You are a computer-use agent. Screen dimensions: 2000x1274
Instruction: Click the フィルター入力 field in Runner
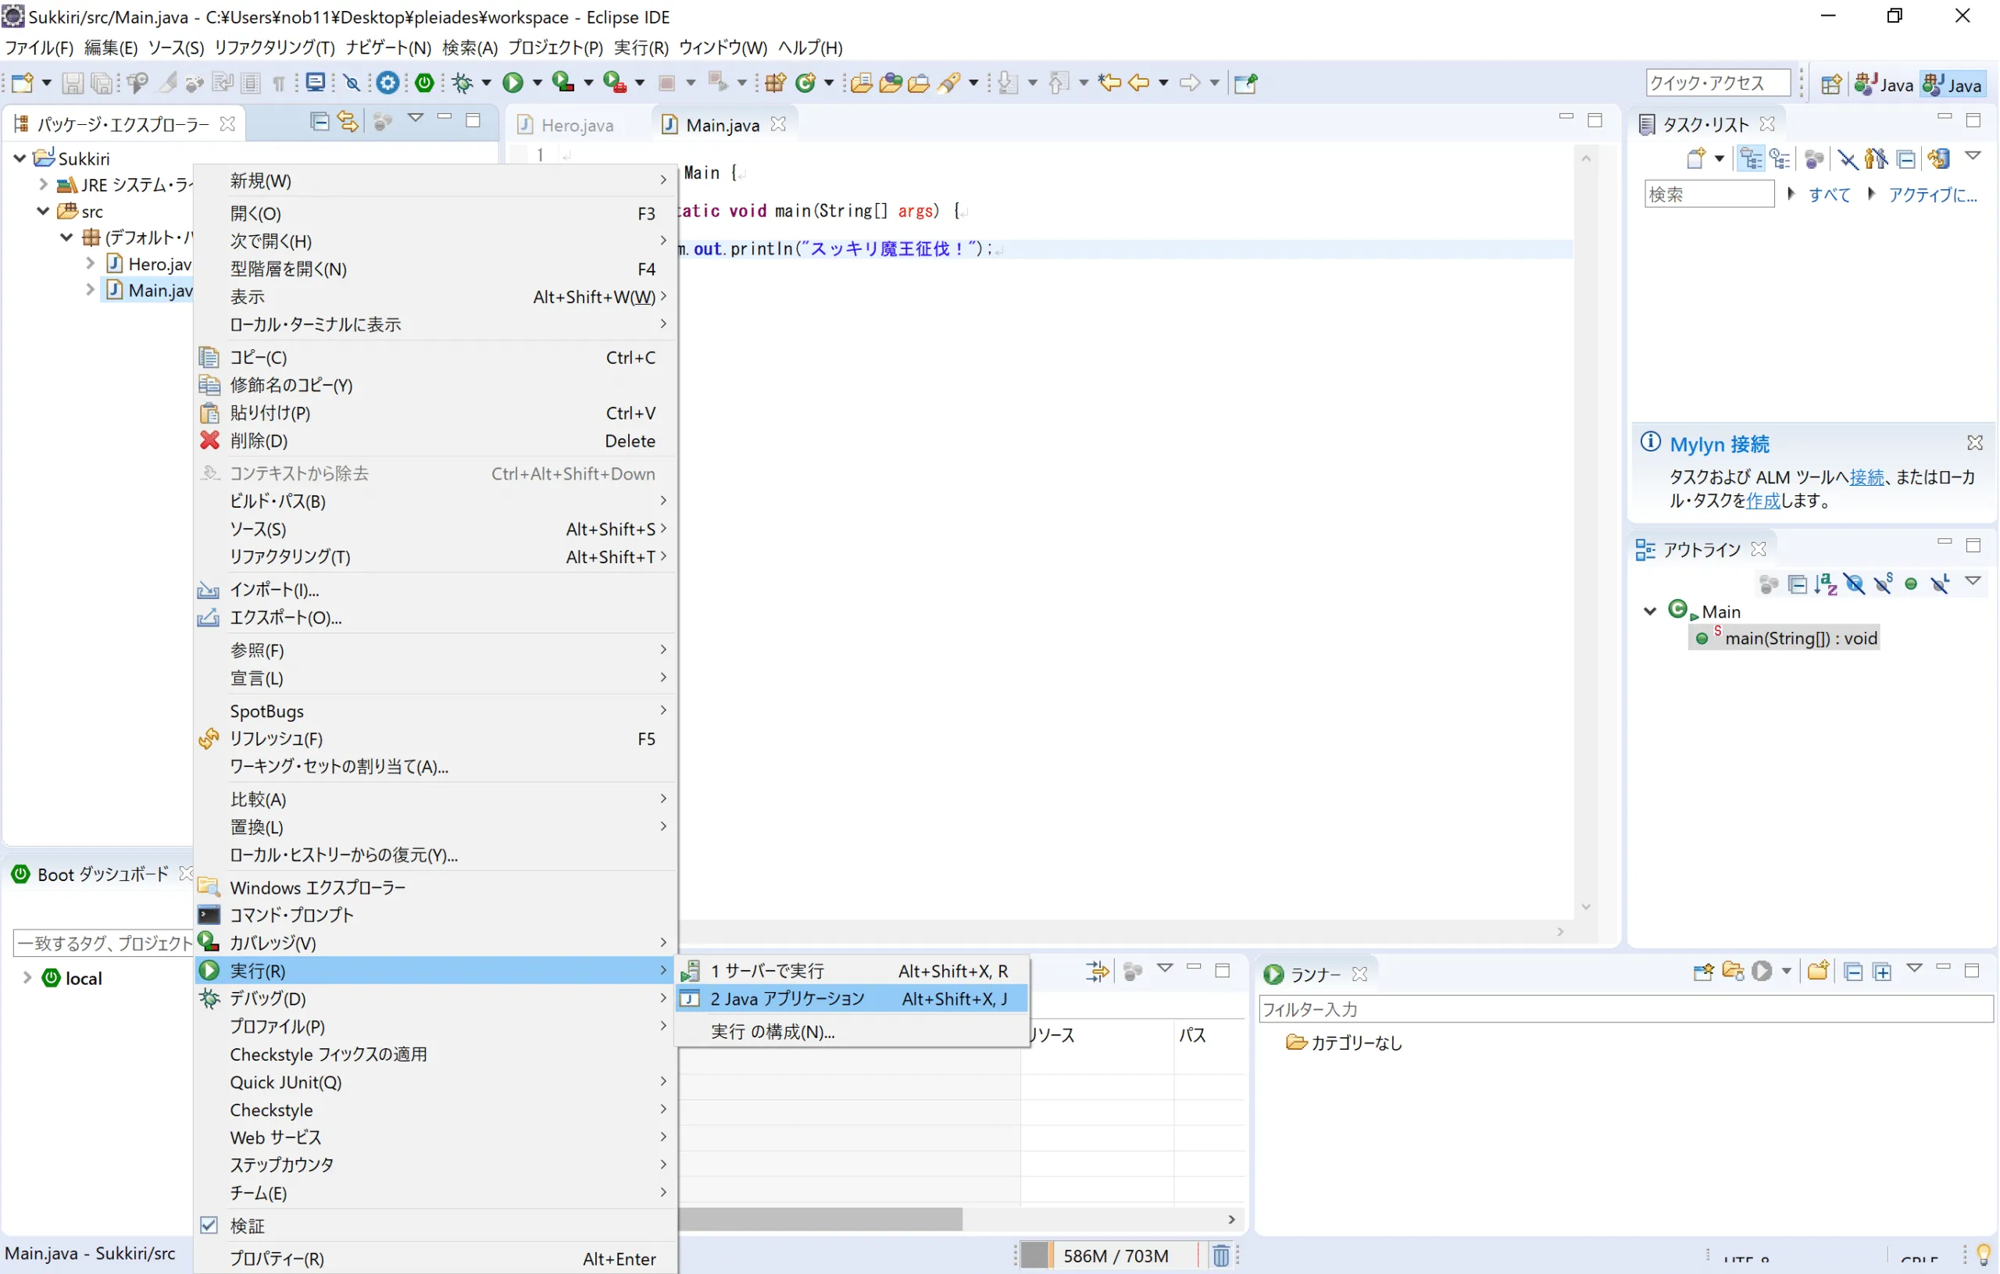click(1626, 1008)
